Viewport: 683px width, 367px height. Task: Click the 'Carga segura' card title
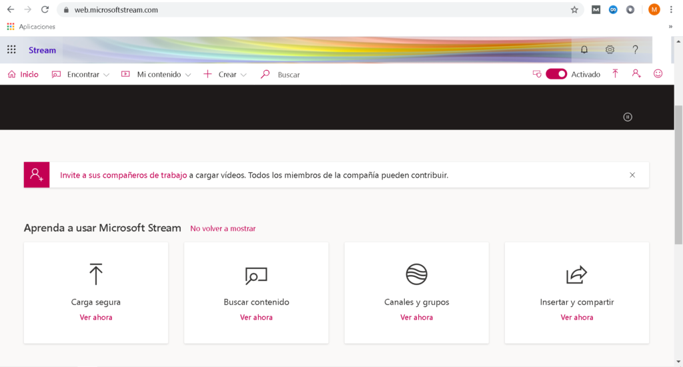(x=96, y=302)
